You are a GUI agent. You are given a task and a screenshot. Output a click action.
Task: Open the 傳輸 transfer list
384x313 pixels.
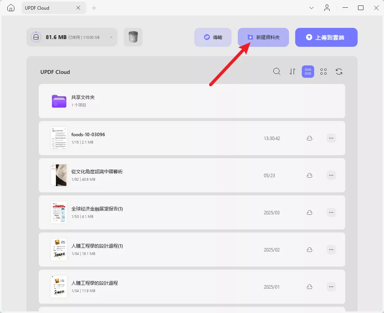[x=213, y=37]
